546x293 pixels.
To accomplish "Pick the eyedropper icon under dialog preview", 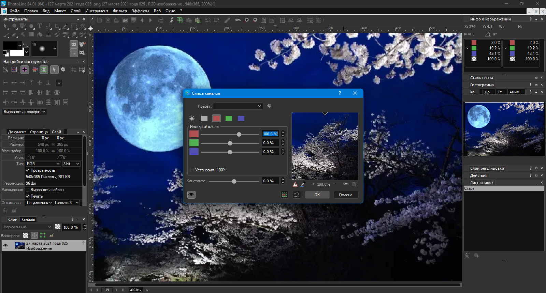I will [303, 184].
